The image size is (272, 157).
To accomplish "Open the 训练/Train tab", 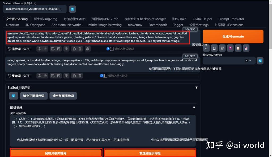I will [x=179, y=19].
